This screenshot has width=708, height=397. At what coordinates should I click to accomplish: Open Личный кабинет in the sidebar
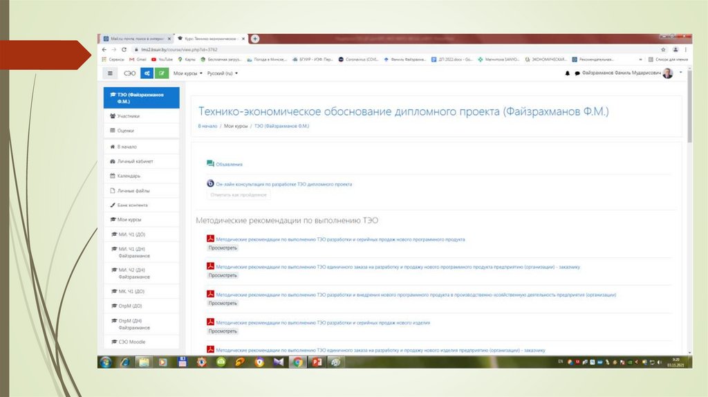click(x=141, y=161)
